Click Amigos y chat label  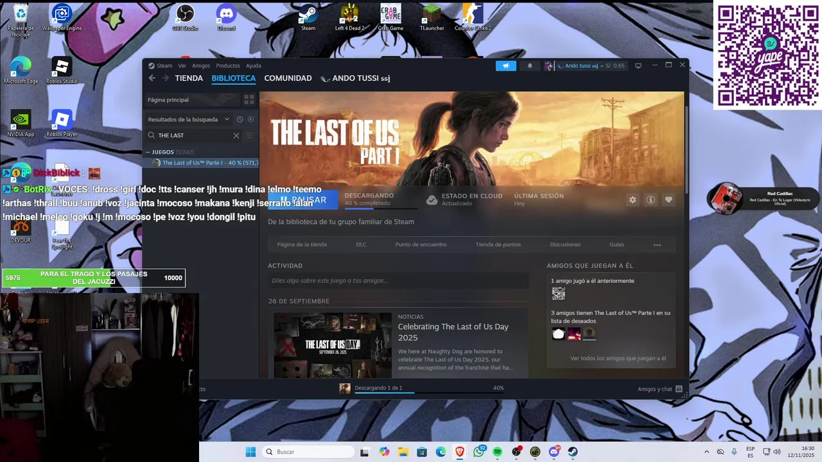tap(655, 389)
